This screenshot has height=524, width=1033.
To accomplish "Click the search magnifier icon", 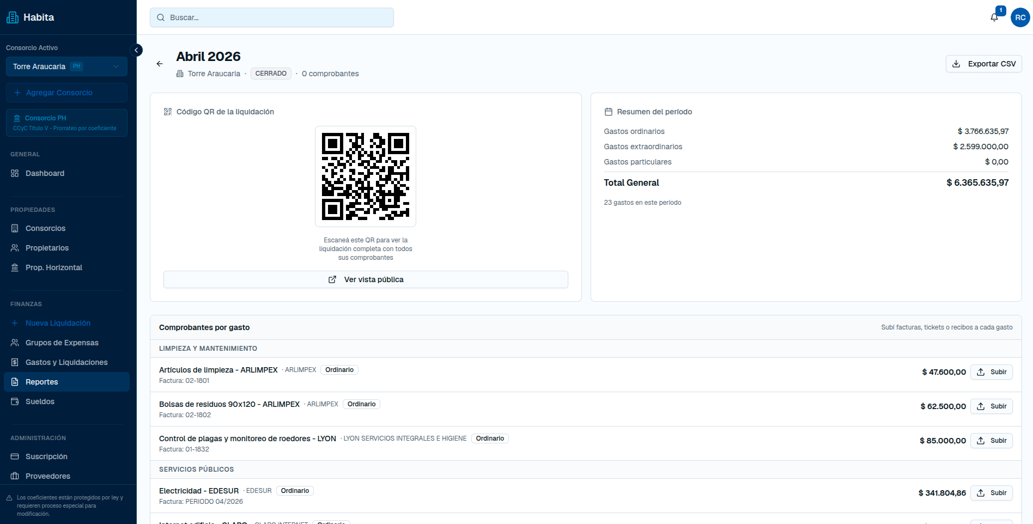I will [161, 17].
